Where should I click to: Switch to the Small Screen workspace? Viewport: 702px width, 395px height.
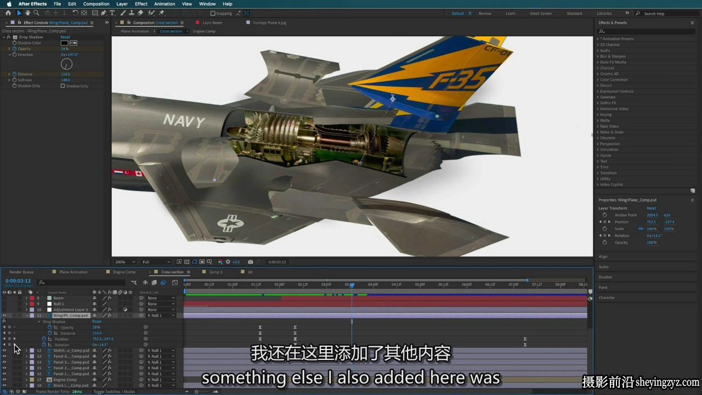(x=541, y=13)
